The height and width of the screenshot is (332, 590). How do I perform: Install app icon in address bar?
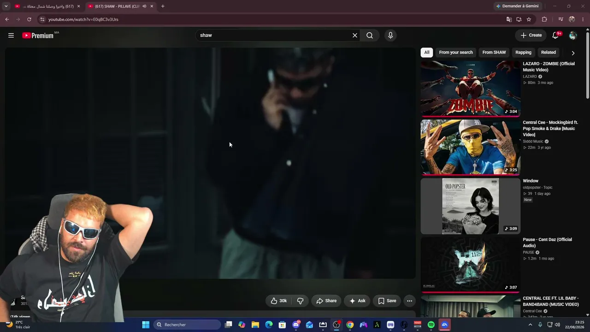tap(519, 19)
